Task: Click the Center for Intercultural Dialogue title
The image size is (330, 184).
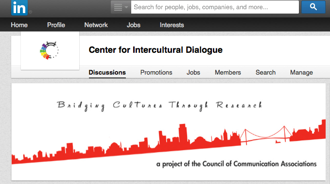Action: 156,50
